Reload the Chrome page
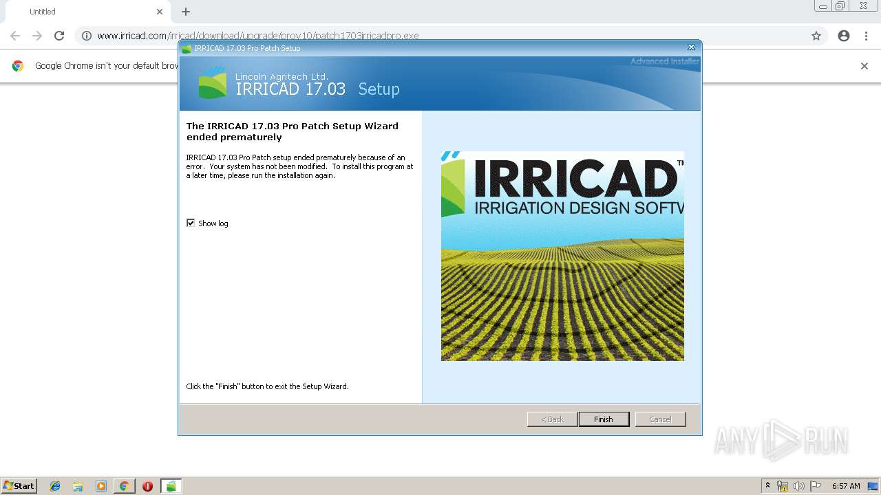The height and width of the screenshot is (495, 881). [x=59, y=36]
